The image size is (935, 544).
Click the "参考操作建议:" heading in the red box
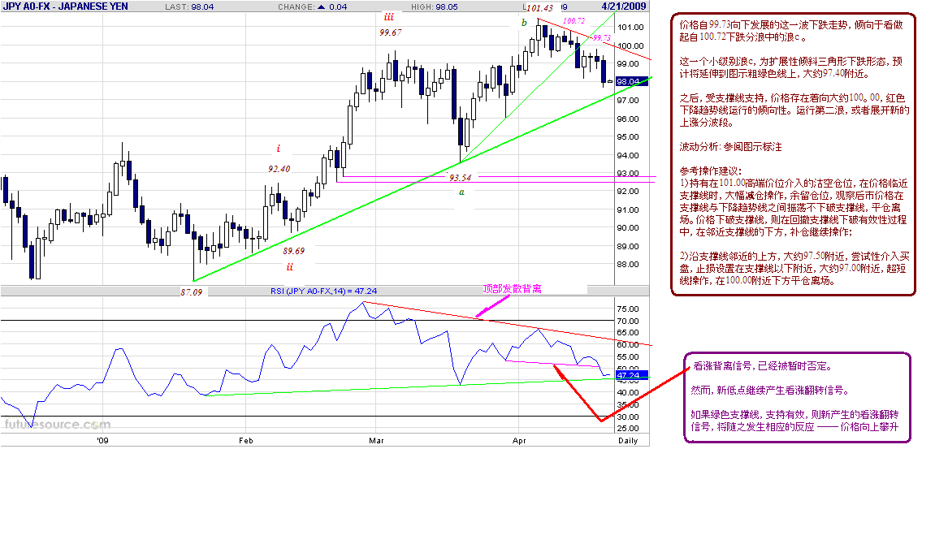[x=710, y=171]
